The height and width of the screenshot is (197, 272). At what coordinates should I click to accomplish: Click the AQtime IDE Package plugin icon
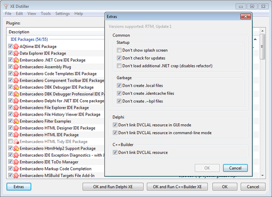16,47
